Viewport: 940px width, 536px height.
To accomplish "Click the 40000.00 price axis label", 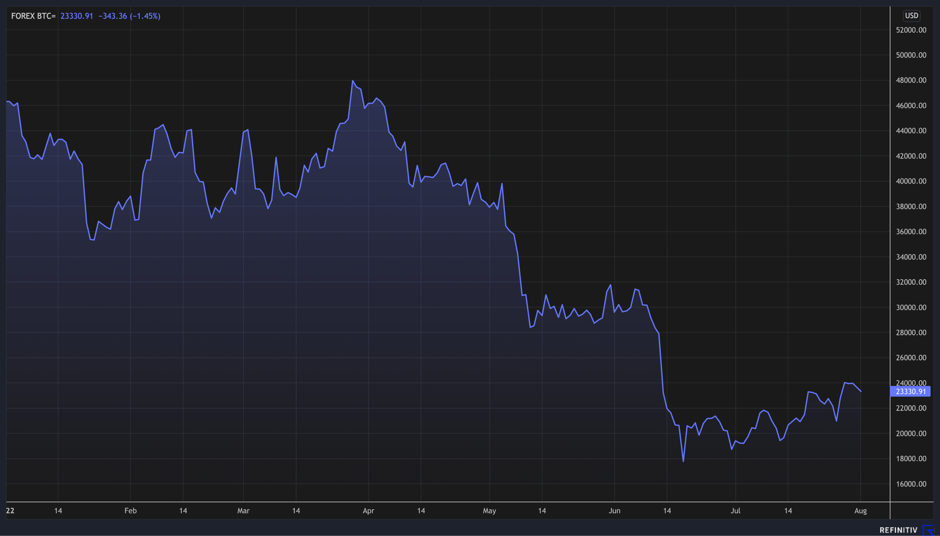I will point(911,181).
